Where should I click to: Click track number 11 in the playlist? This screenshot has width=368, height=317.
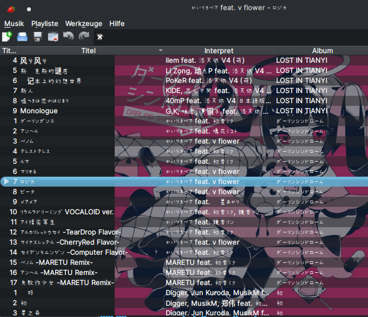pyautogui.click(x=14, y=222)
